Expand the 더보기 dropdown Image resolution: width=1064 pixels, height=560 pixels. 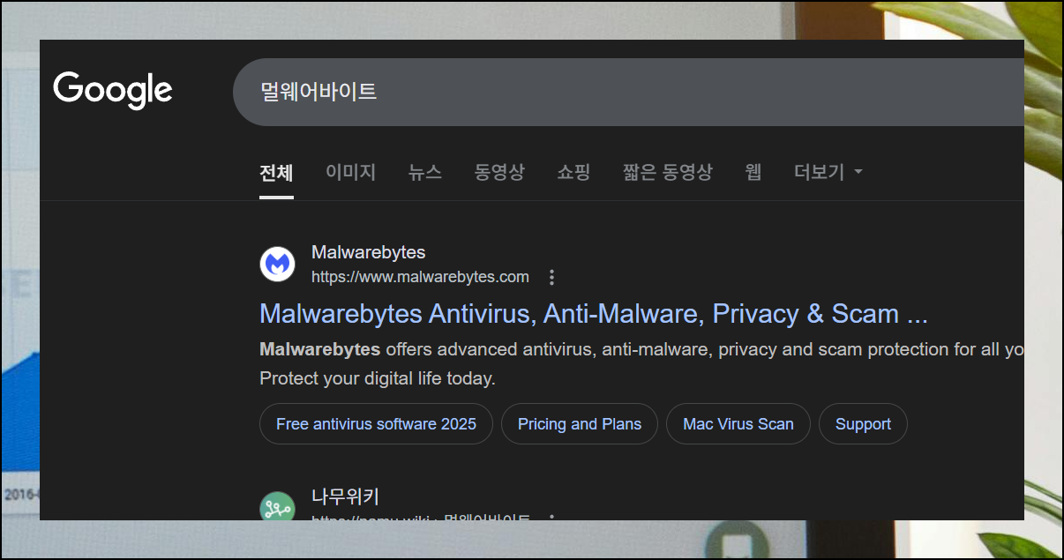(x=828, y=172)
